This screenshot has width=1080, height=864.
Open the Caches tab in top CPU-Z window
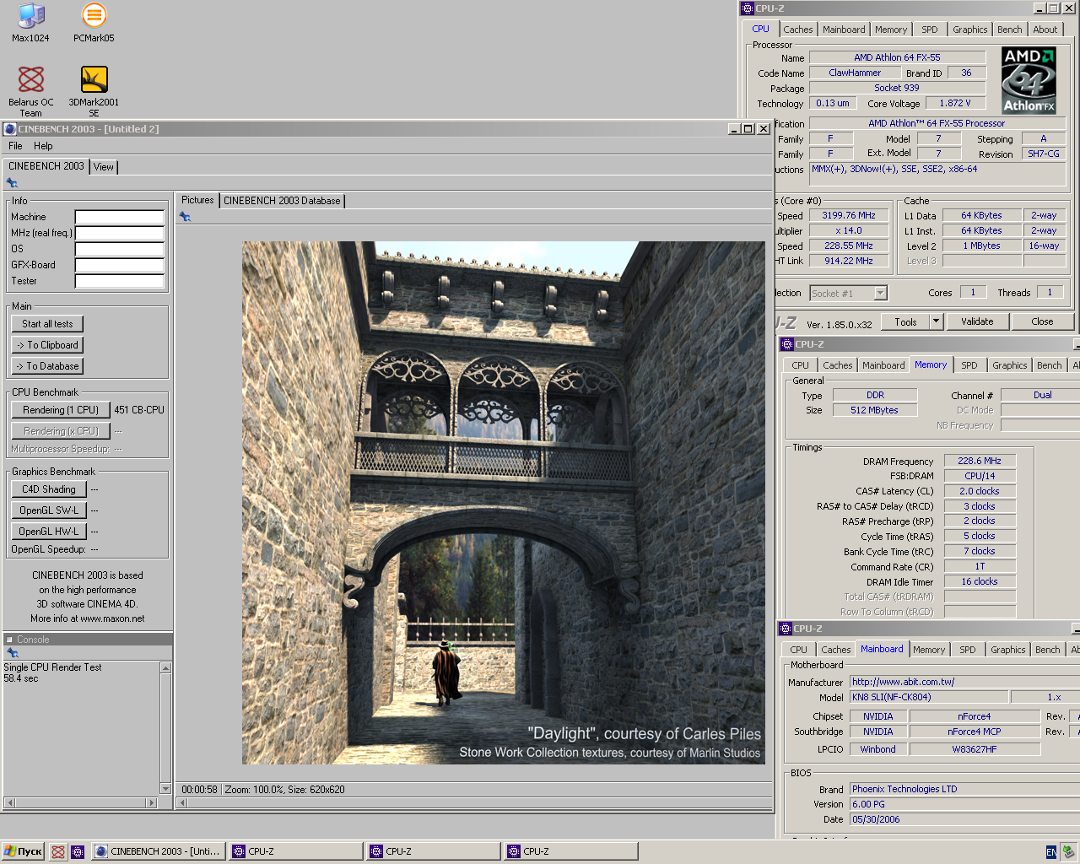pos(797,30)
